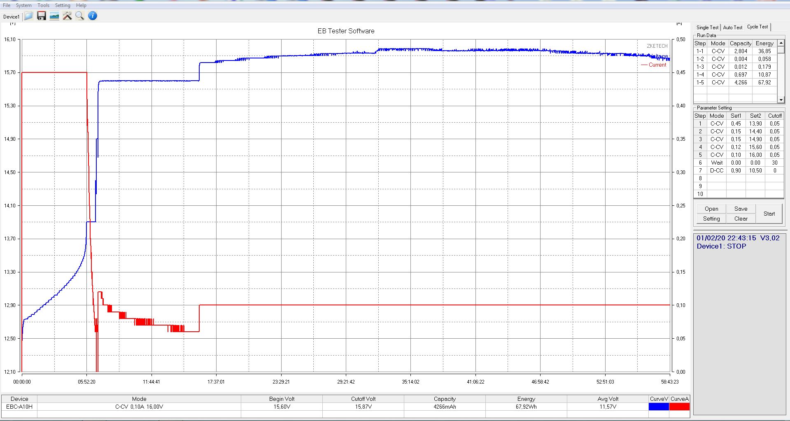Screen dimensions: 790x421
Task: Click the Avg Volt value 11,57V
Action: [608, 407]
